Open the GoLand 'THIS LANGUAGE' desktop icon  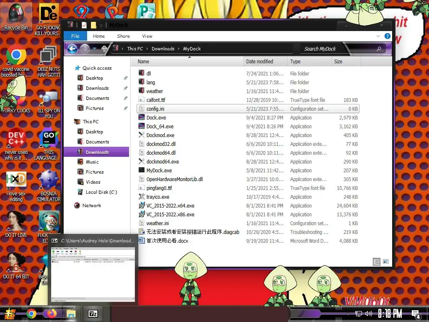pos(49,144)
